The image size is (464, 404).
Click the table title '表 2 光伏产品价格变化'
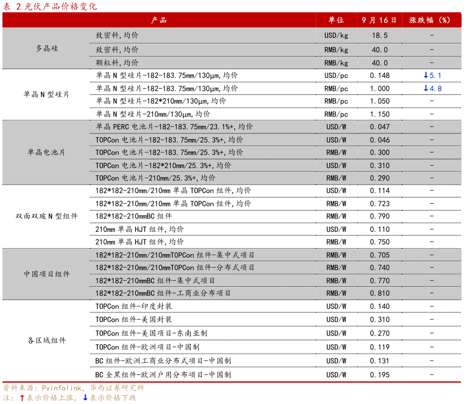coord(50,6)
